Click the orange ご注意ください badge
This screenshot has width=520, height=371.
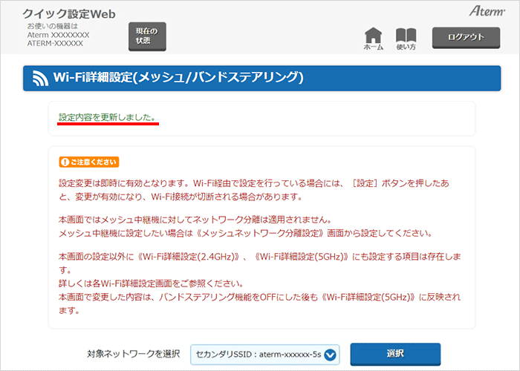[x=88, y=162]
